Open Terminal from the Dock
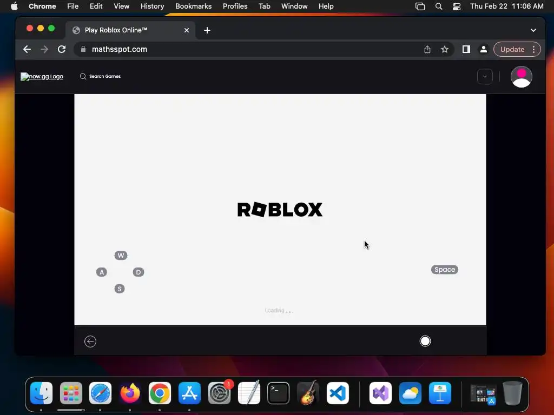The height and width of the screenshot is (415, 554). pyautogui.click(x=279, y=393)
